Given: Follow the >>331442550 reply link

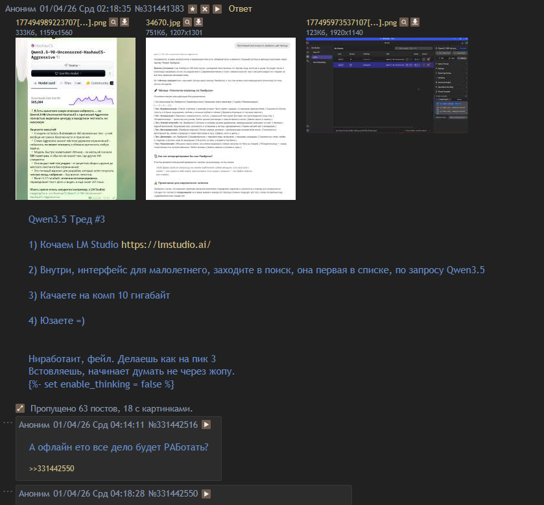Looking at the screenshot, I should [x=52, y=469].
